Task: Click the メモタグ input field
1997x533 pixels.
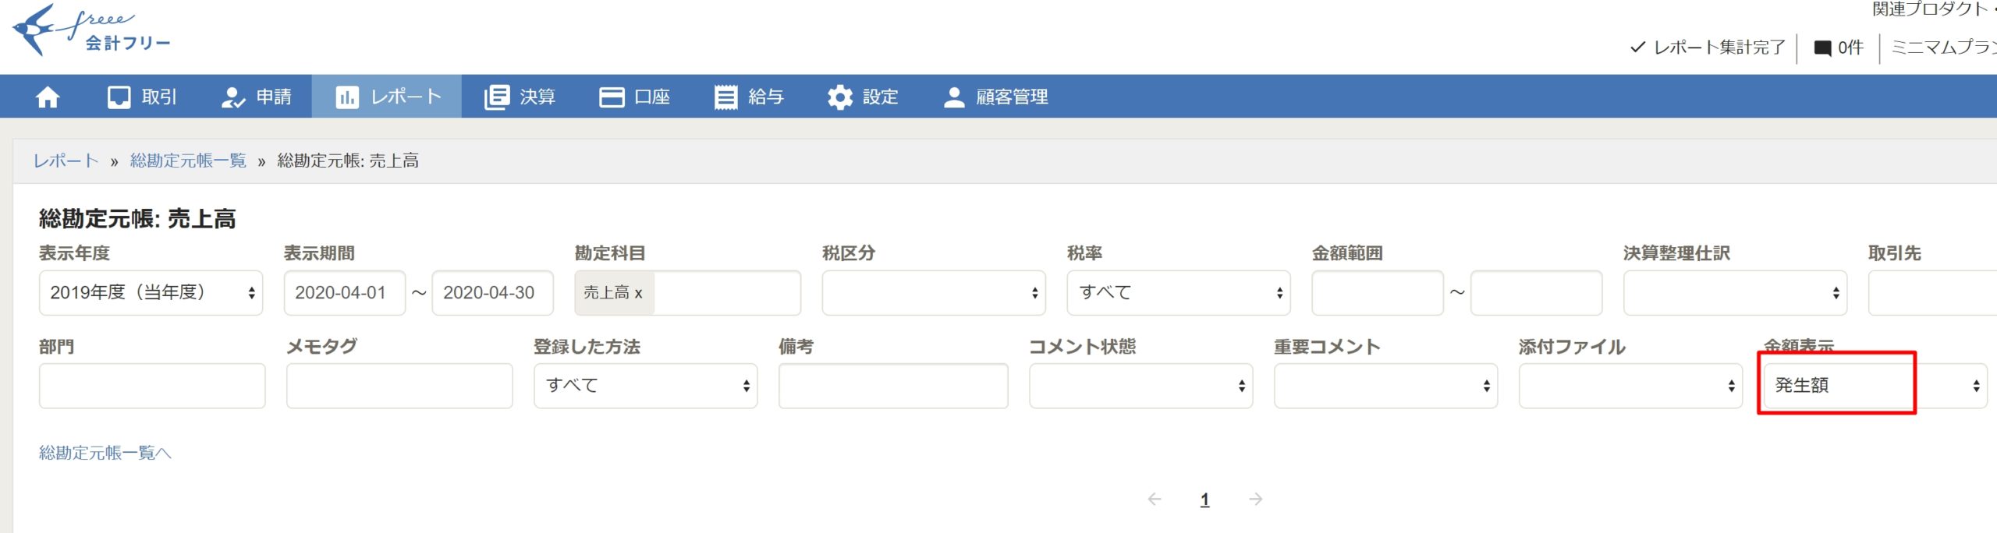Action: [x=399, y=386]
